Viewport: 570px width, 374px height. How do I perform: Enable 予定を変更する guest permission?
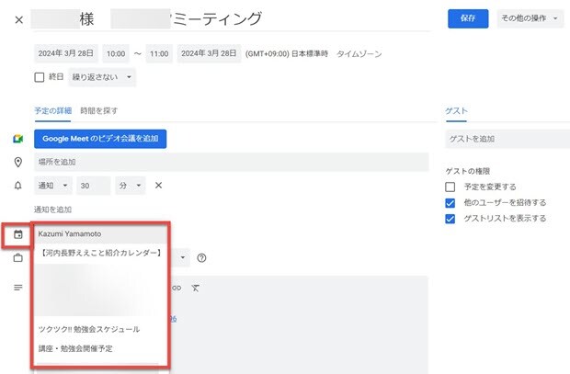tap(450, 187)
